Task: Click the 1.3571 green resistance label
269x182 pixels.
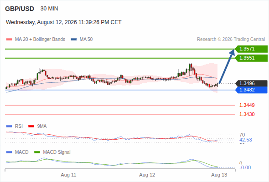Action: coord(251,49)
